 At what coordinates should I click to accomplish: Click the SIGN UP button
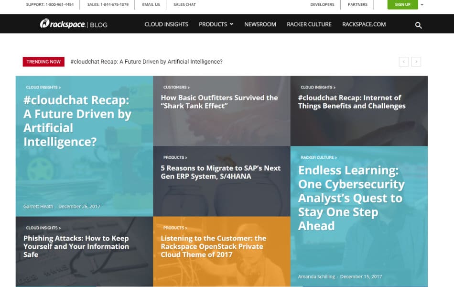pyautogui.click(x=402, y=4)
